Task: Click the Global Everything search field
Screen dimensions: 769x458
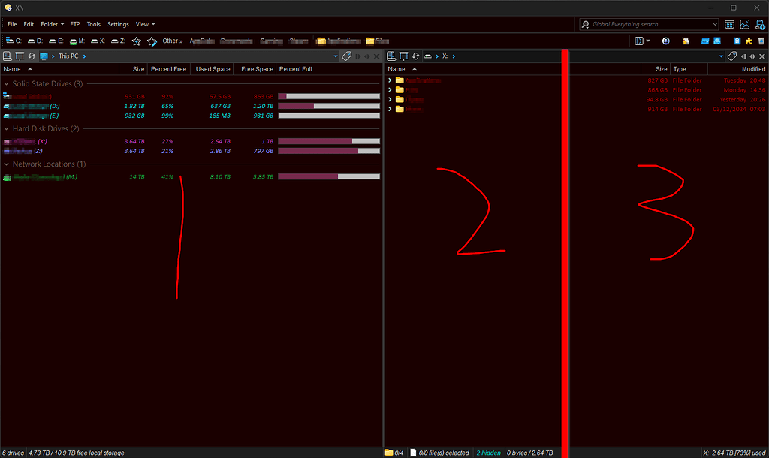Action: [x=650, y=24]
